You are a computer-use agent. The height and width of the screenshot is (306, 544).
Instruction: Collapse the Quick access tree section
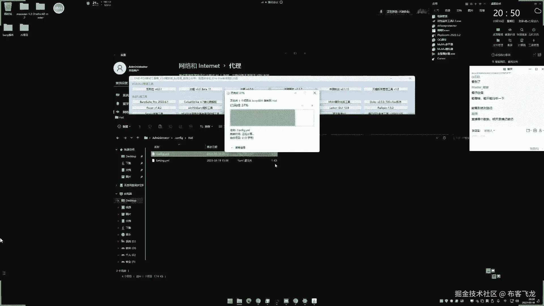pos(116,150)
